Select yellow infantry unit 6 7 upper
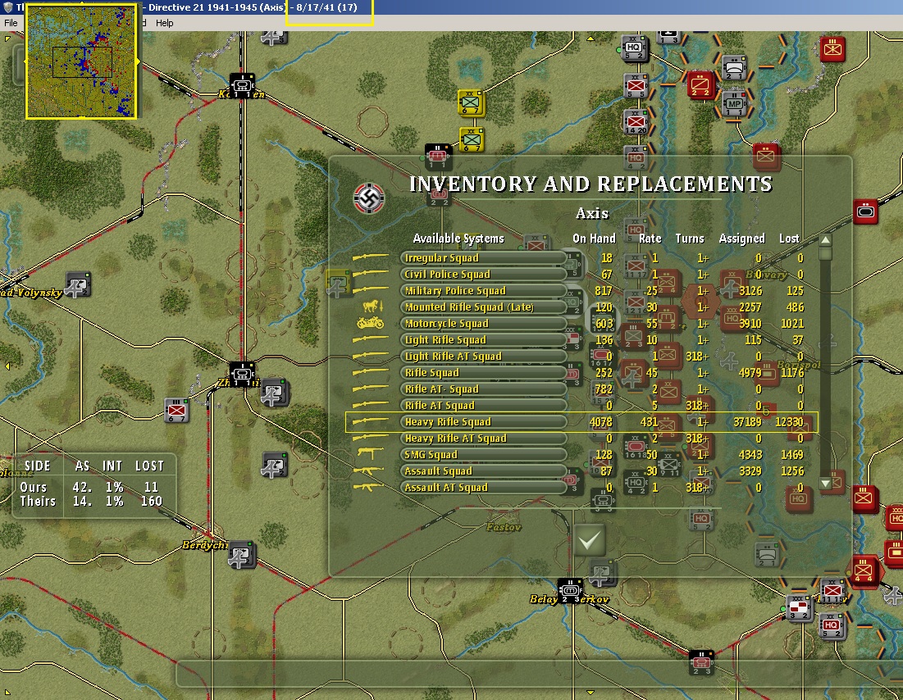 tap(471, 103)
